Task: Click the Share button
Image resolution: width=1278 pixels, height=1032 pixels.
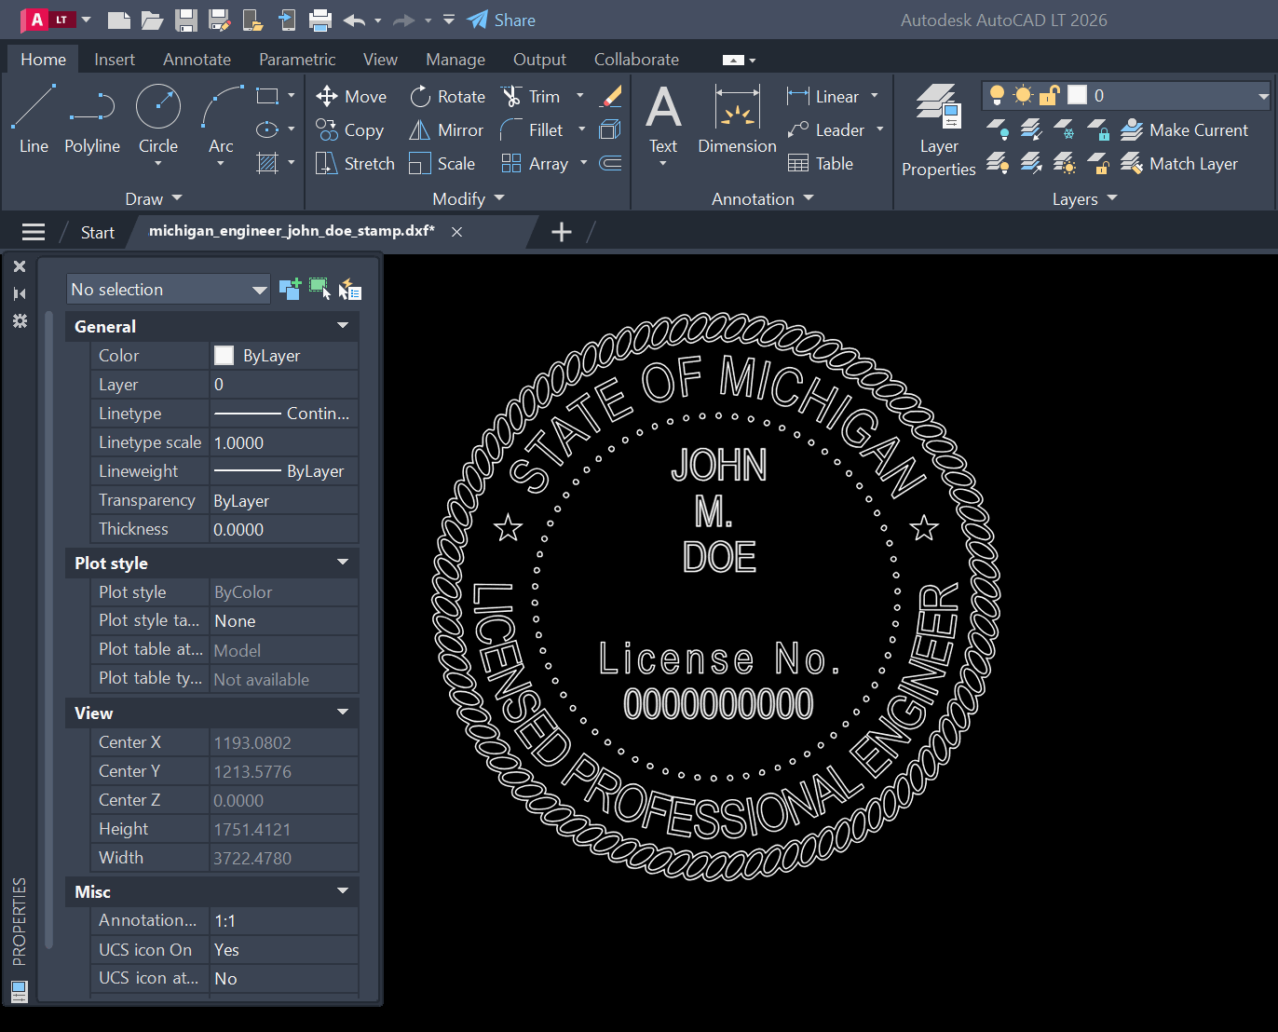Action: pos(501,20)
